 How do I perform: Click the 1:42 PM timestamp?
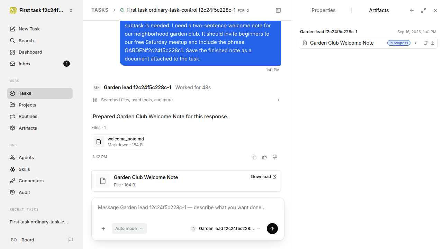point(100,157)
